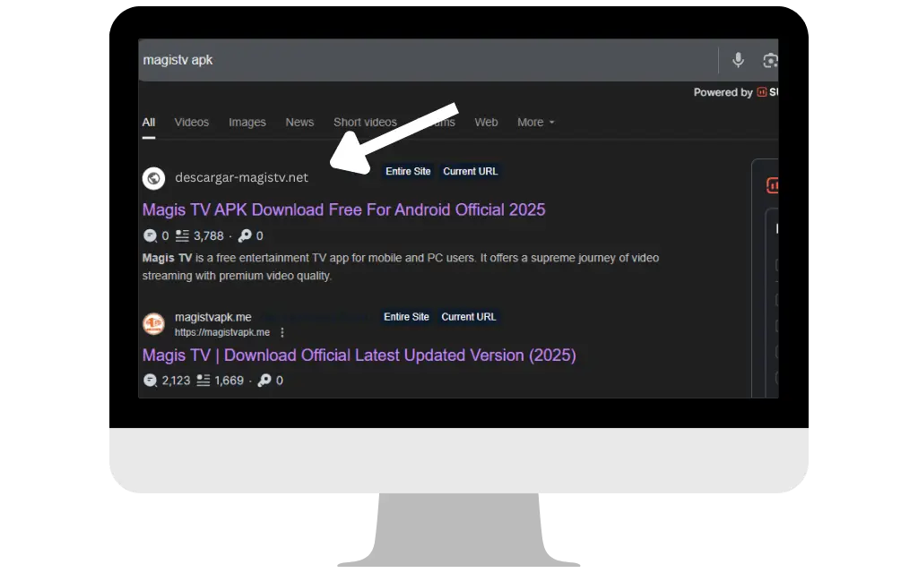Click Entire Site button for descargar-magistv.net
This screenshot has height=573, width=918.
point(408,171)
